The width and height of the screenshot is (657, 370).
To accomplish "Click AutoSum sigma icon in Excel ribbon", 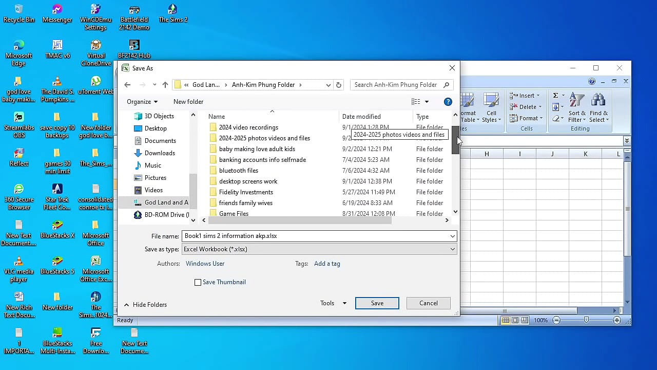I will 555,96.
